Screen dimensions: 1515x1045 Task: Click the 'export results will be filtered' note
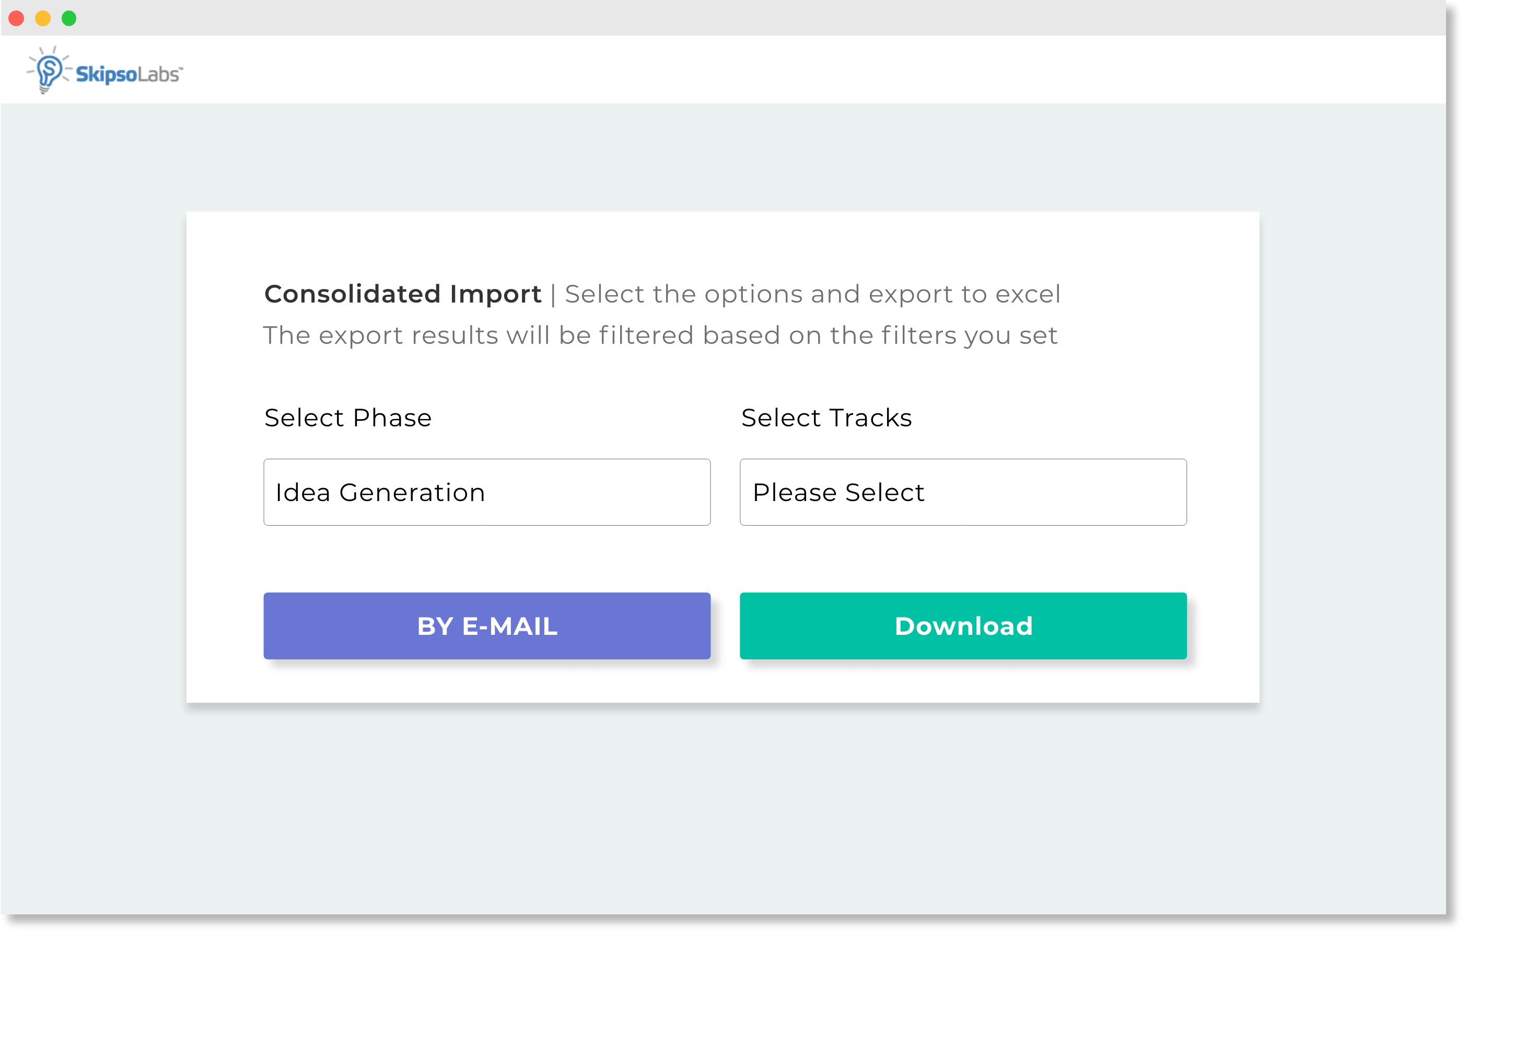(x=660, y=335)
